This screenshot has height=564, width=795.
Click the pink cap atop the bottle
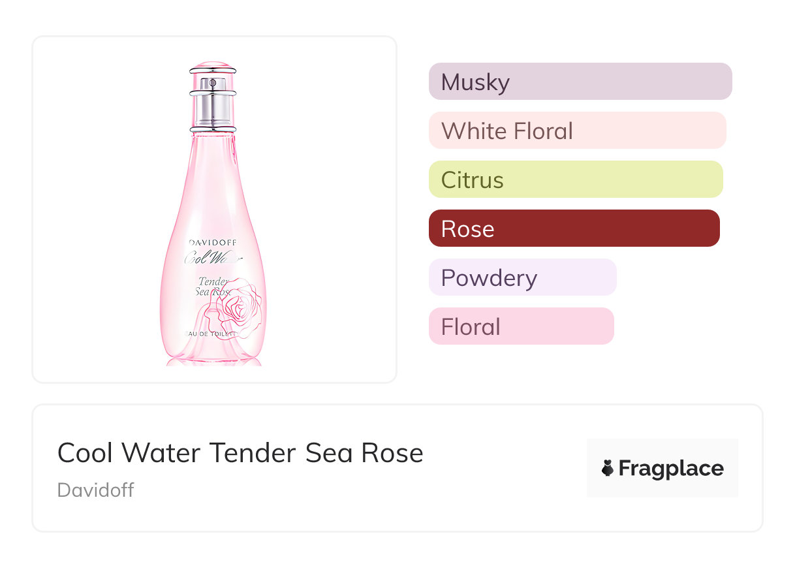[x=213, y=67]
